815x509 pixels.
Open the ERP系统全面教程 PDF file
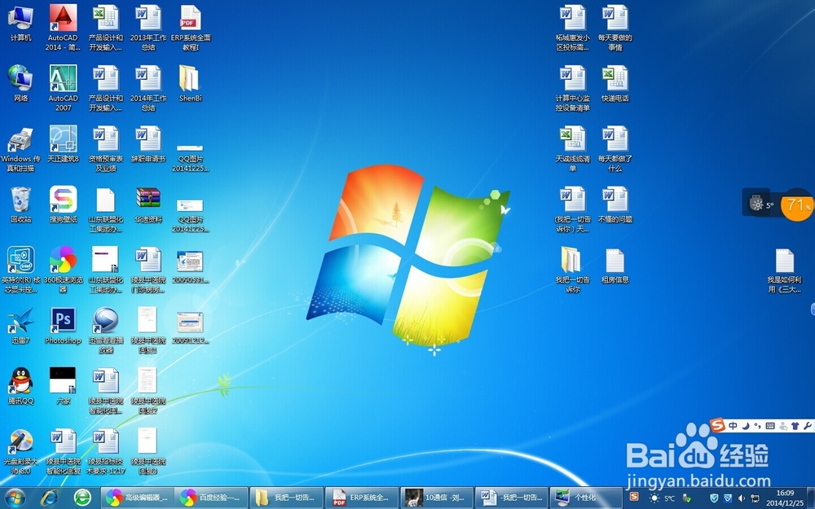click(190, 27)
